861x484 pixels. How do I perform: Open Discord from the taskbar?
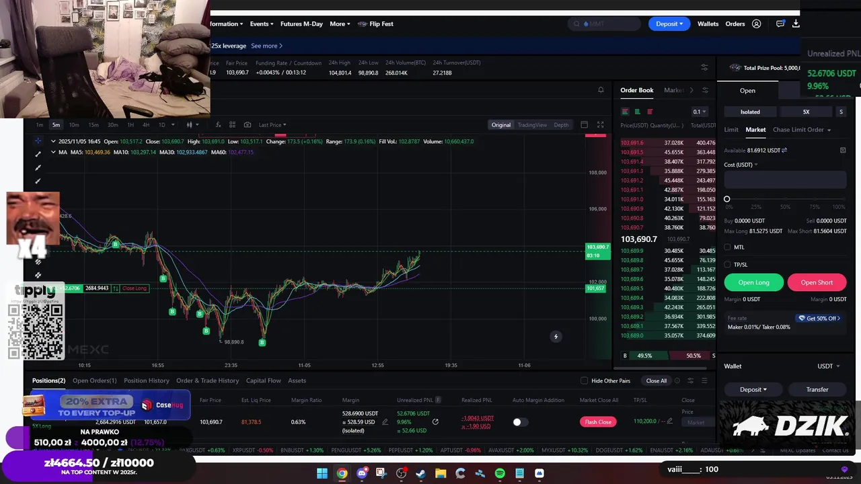[x=362, y=473]
